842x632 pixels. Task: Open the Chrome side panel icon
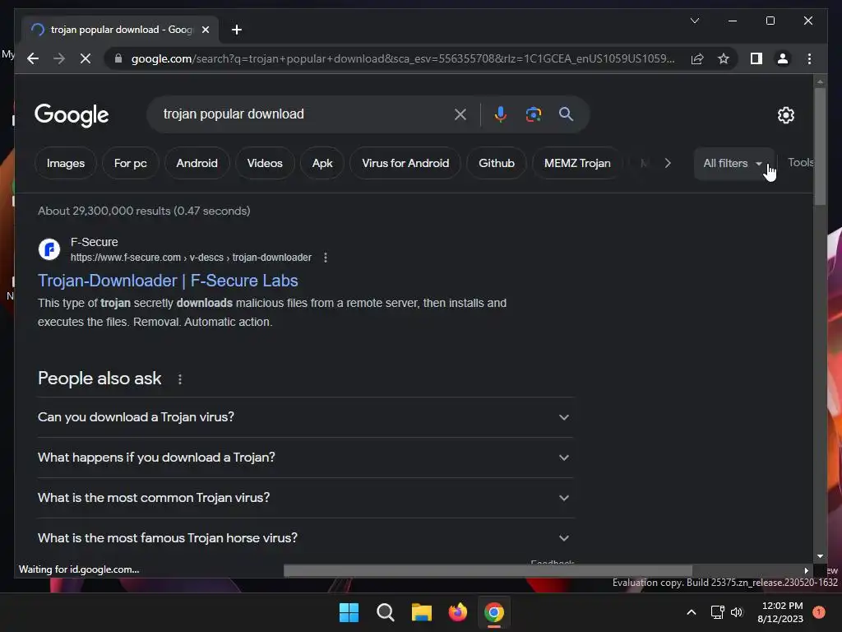point(756,58)
